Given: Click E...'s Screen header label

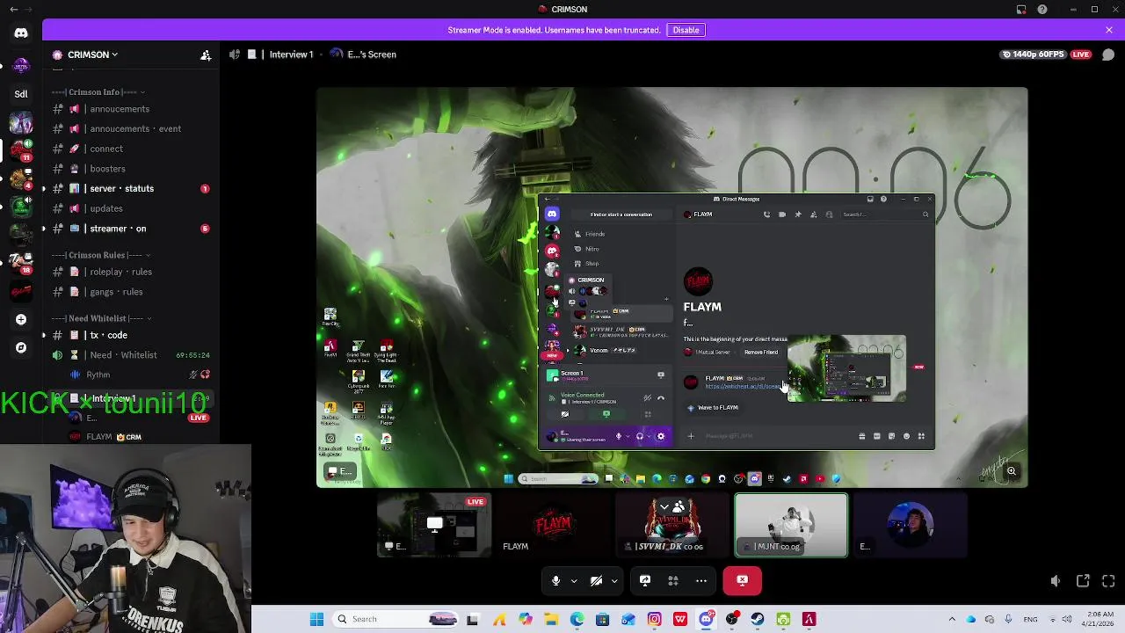Looking at the screenshot, I should click(x=372, y=55).
